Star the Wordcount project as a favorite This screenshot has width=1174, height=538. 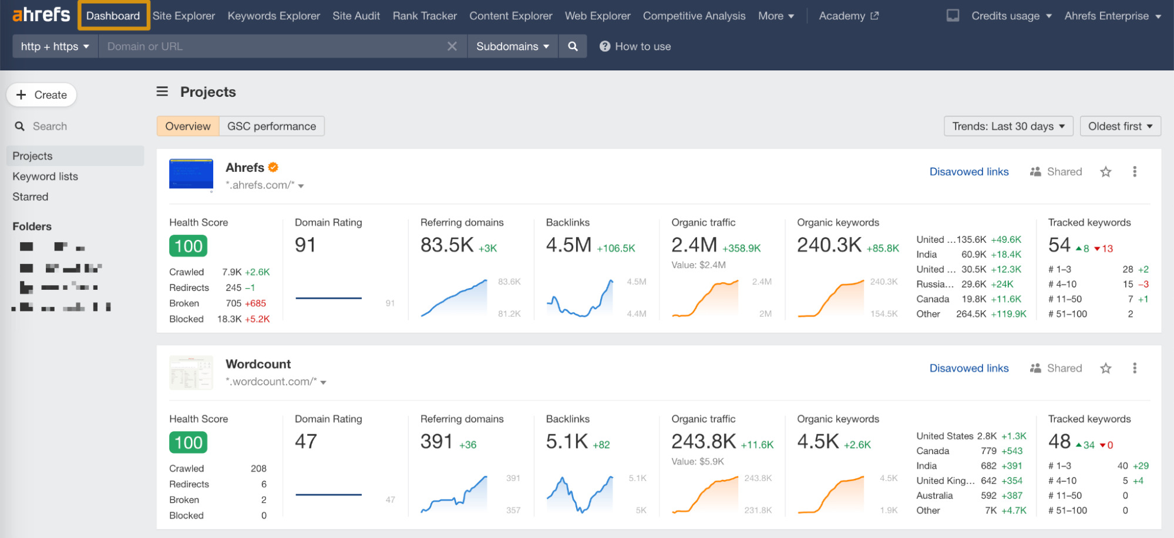(x=1105, y=368)
